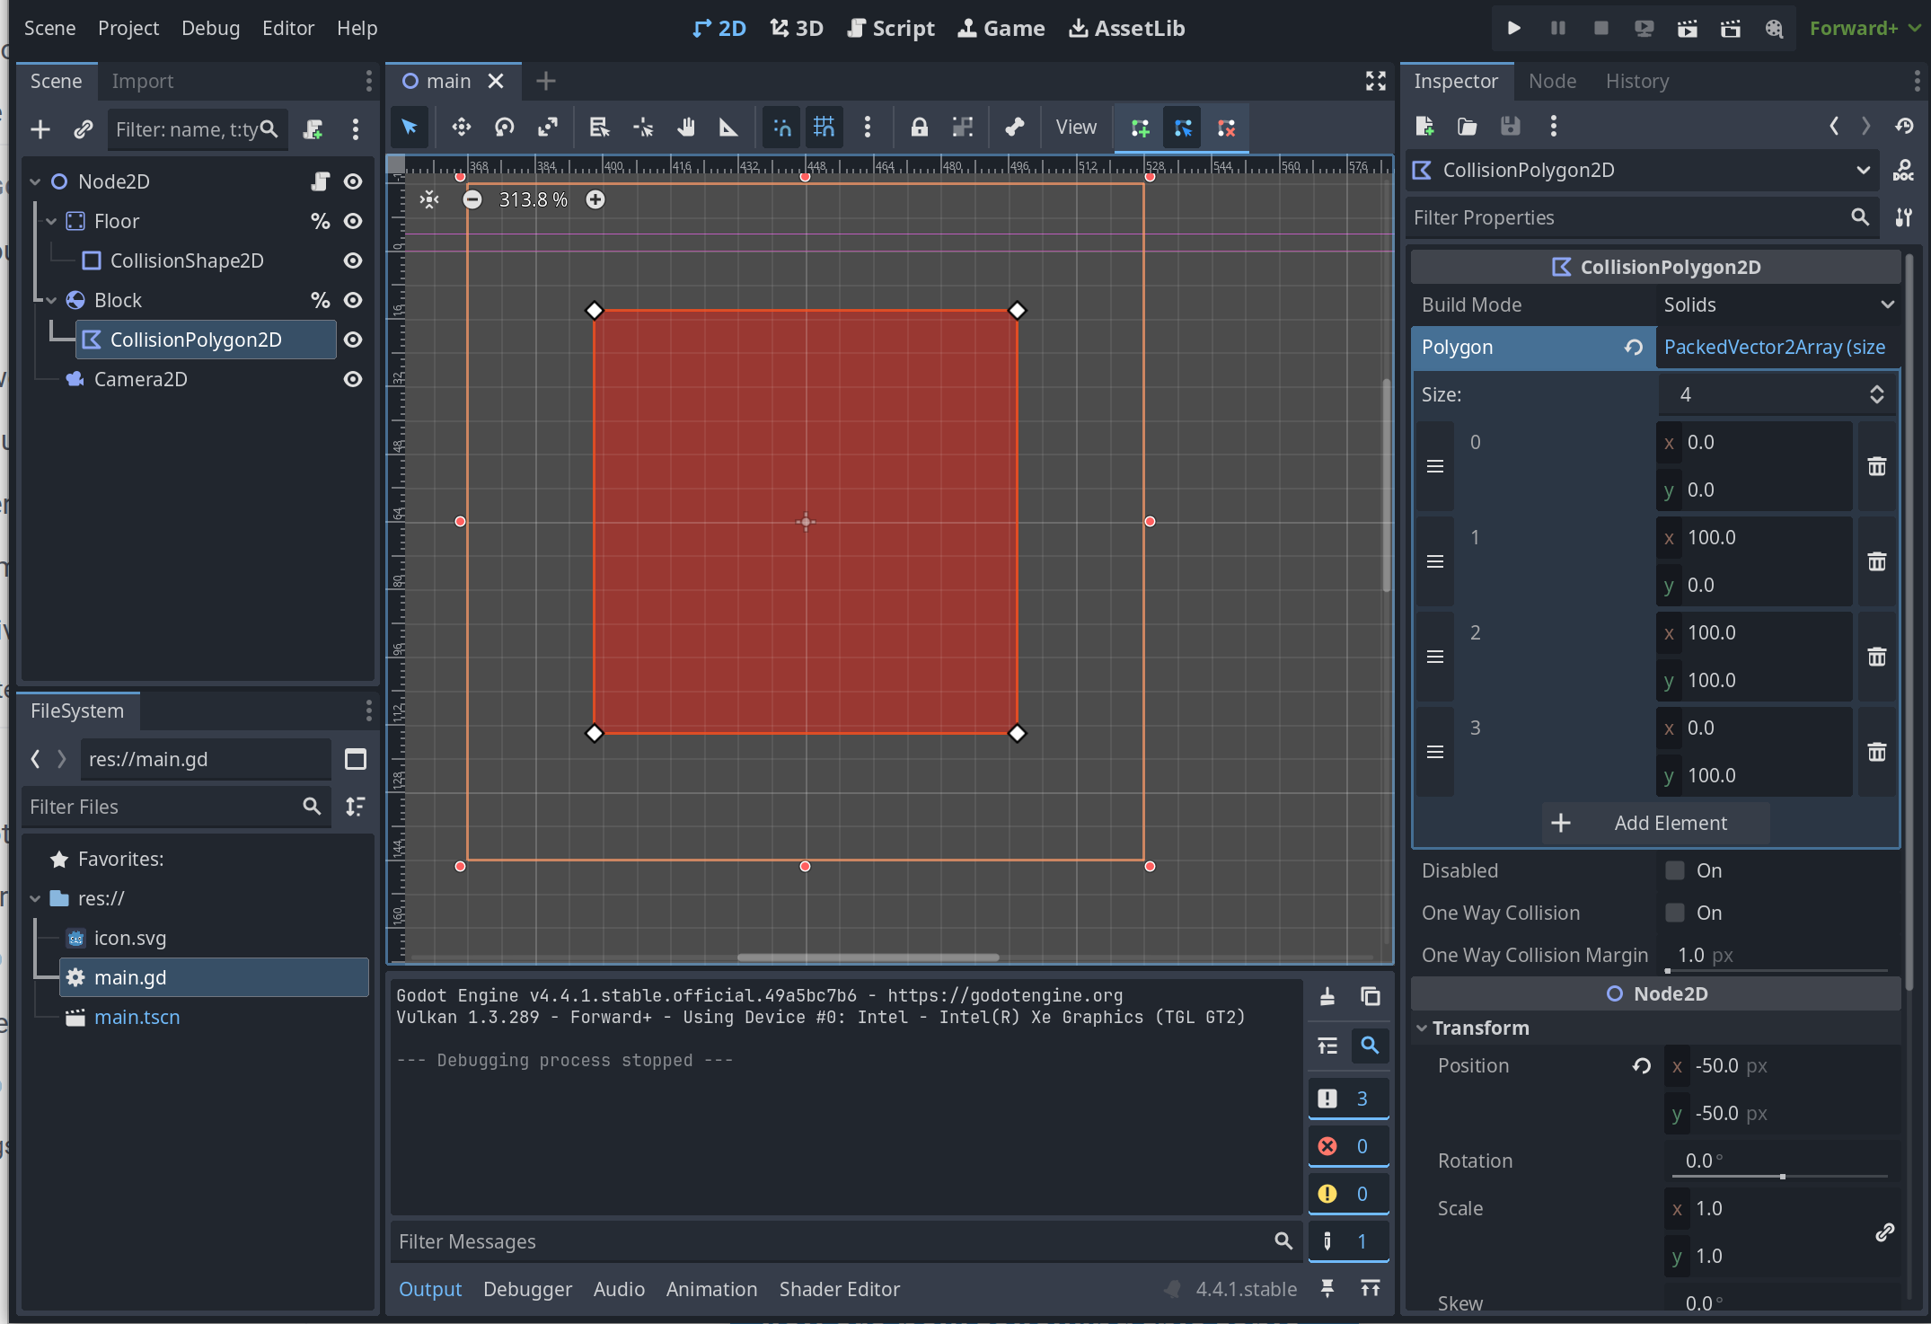Collapse the Floor node in scene tree
The image size is (1931, 1324).
[51, 221]
